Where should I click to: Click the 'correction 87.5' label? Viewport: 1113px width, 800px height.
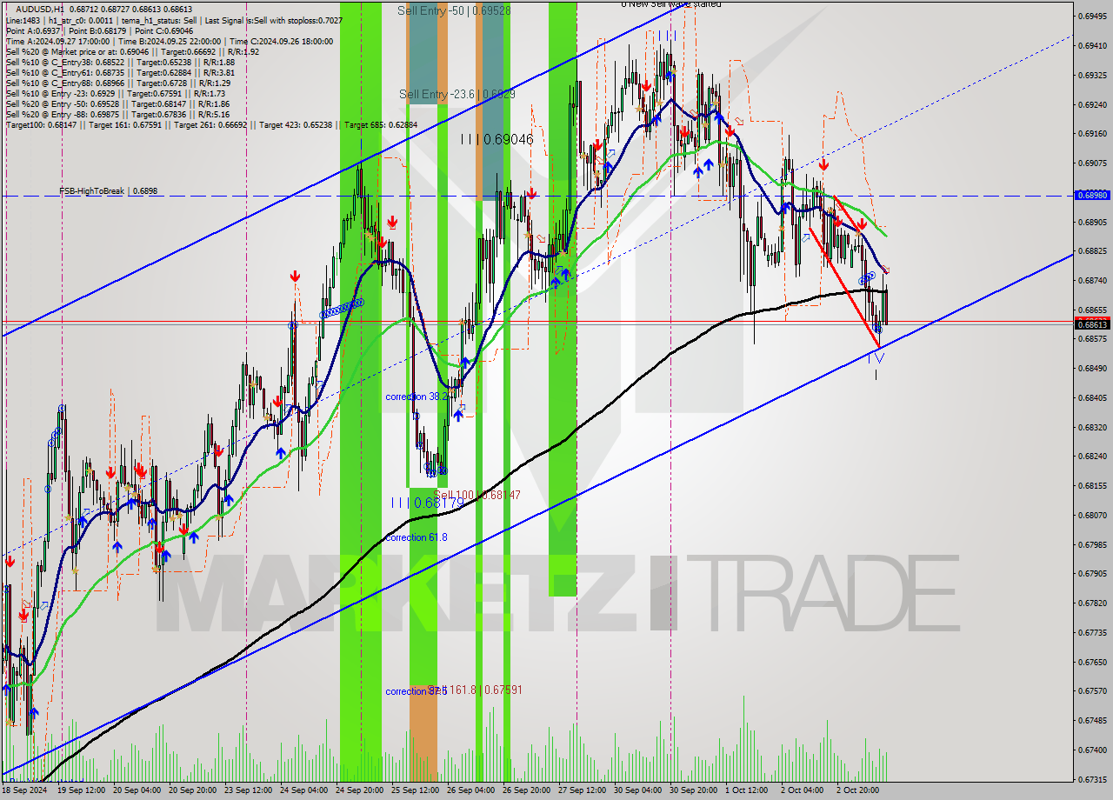point(417,691)
